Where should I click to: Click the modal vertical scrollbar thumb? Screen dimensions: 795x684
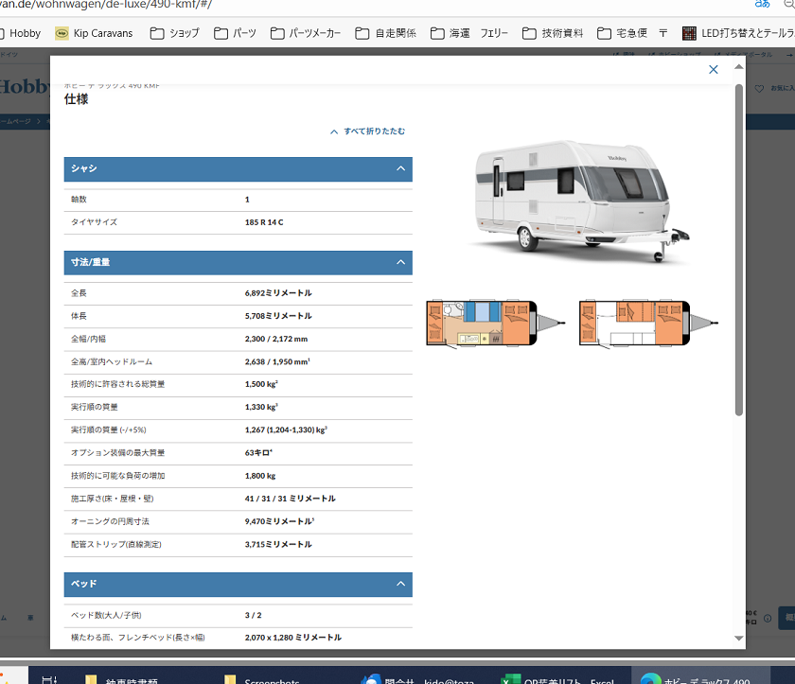tap(739, 251)
